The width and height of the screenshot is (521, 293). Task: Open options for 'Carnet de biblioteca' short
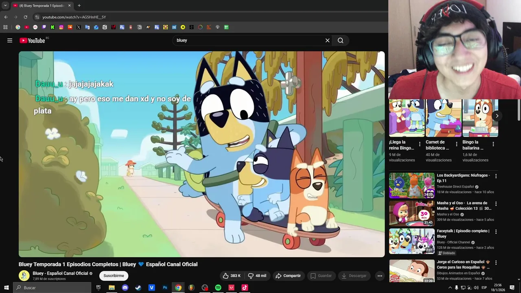tap(456, 144)
